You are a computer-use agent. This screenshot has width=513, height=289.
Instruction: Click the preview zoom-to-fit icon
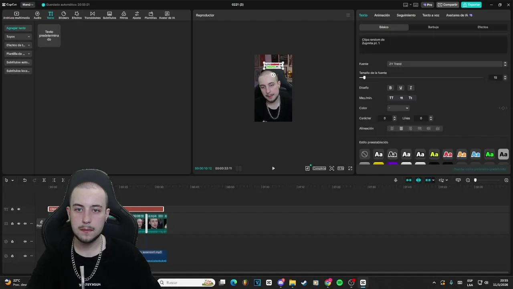tap(332, 168)
